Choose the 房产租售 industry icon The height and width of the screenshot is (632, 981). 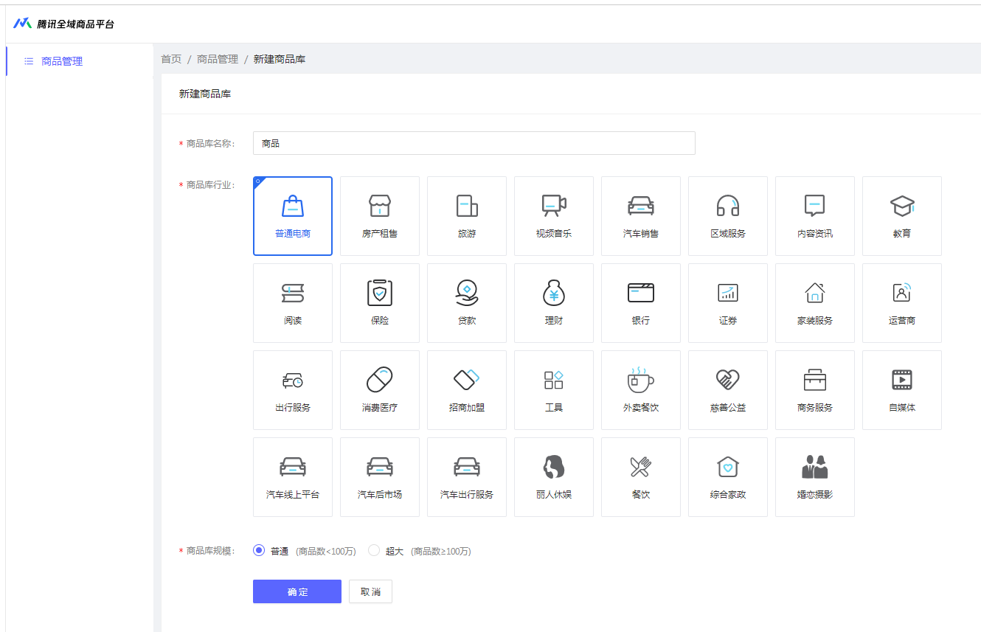380,206
